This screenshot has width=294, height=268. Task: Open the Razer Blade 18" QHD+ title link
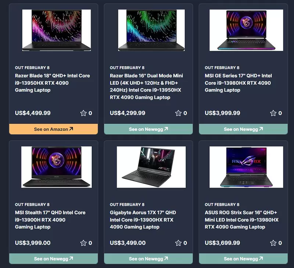tap(52, 83)
